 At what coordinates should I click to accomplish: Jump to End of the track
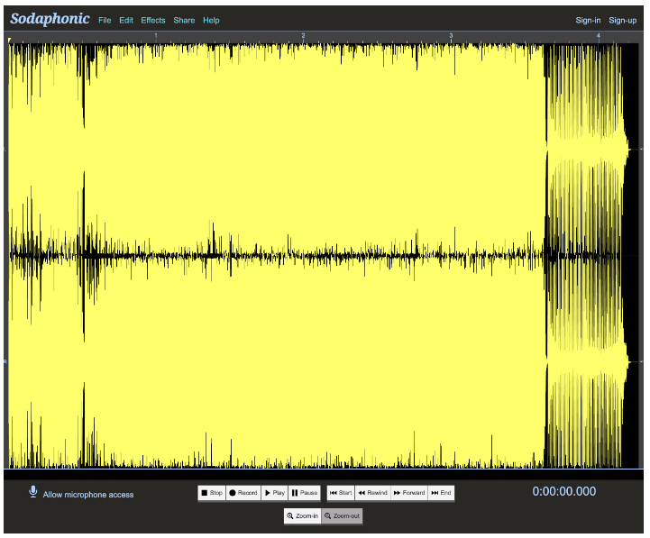tap(441, 493)
